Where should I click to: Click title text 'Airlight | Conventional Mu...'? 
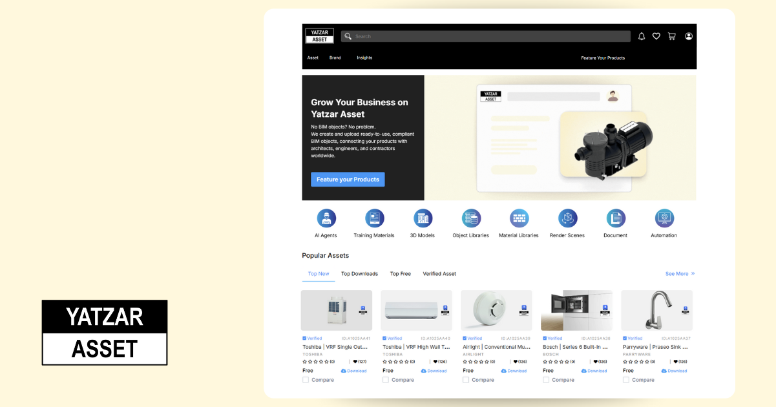point(496,347)
